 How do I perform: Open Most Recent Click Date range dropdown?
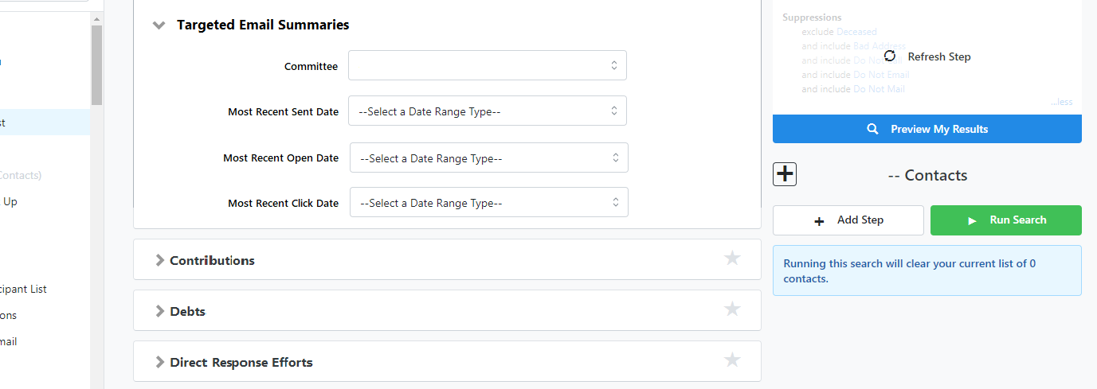click(x=489, y=202)
